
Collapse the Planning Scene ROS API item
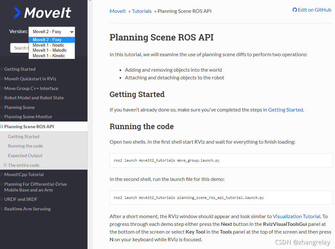click(x=2, y=127)
